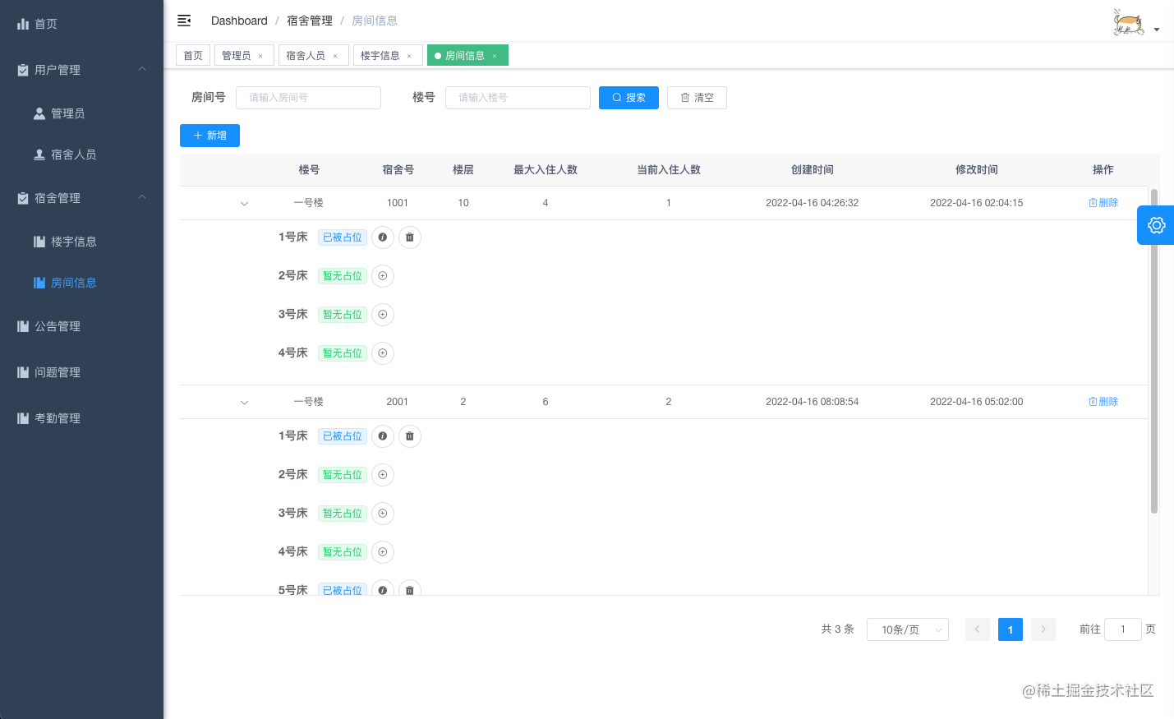Remove occupant with trash icon, room 1001 bed 1
The width and height of the screenshot is (1174, 719).
click(x=410, y=237)
